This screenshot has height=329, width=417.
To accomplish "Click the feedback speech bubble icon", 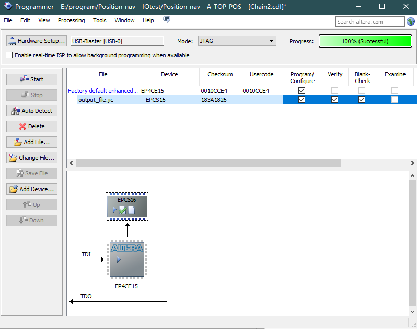I will [x=167, y=20].
